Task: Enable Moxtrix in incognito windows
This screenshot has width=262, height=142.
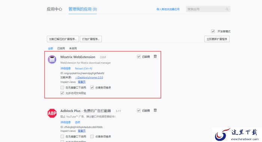Action: click(x=62, y=87)
